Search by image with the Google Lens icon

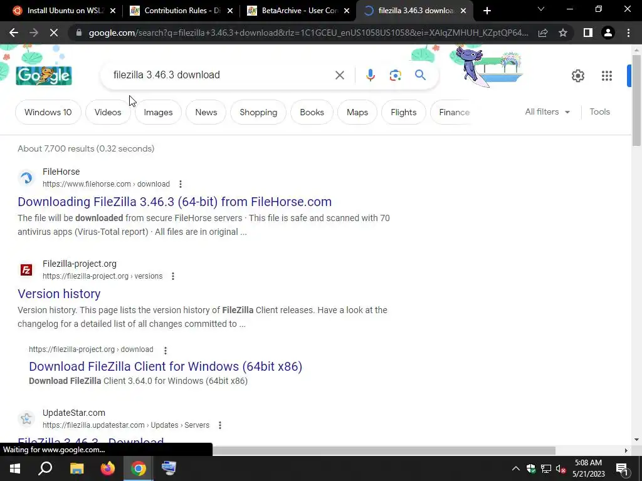tap(395, 75)
